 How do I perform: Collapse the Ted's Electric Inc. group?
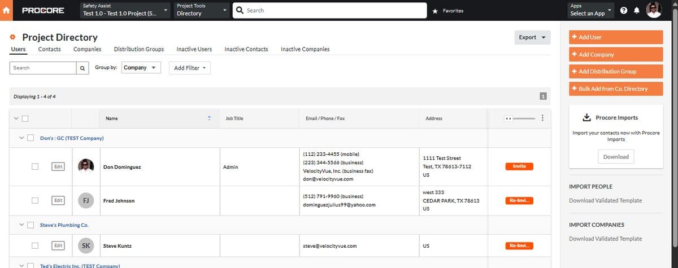coord(22,265)
